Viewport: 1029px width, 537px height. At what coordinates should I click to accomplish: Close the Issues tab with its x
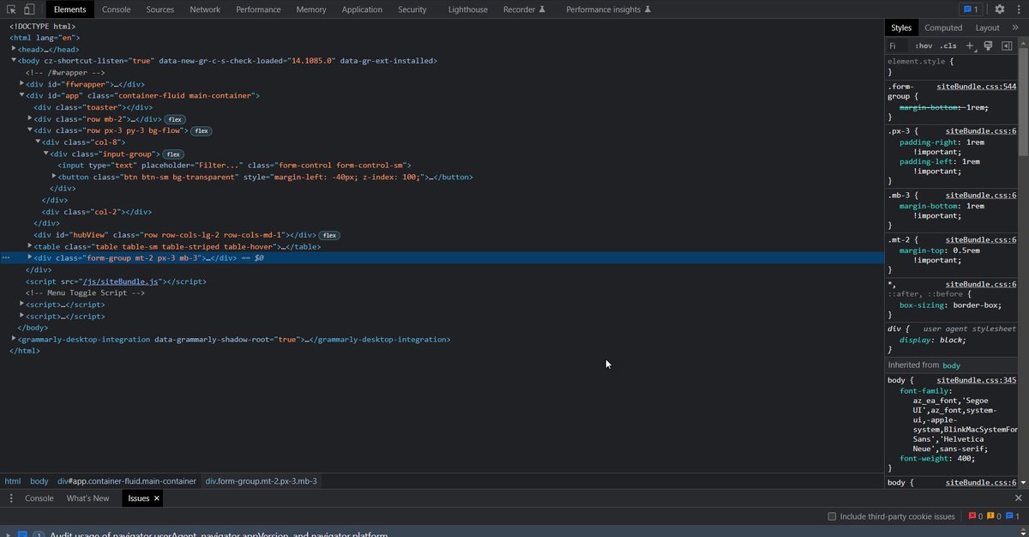[158, 498]
